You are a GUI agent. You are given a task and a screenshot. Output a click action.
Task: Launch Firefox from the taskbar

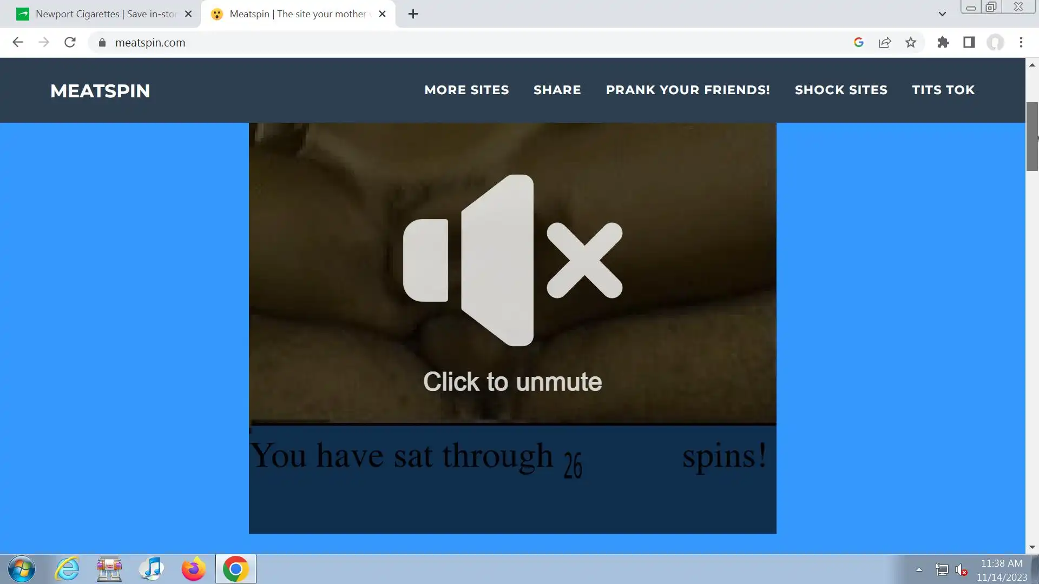tap(193, 569)
